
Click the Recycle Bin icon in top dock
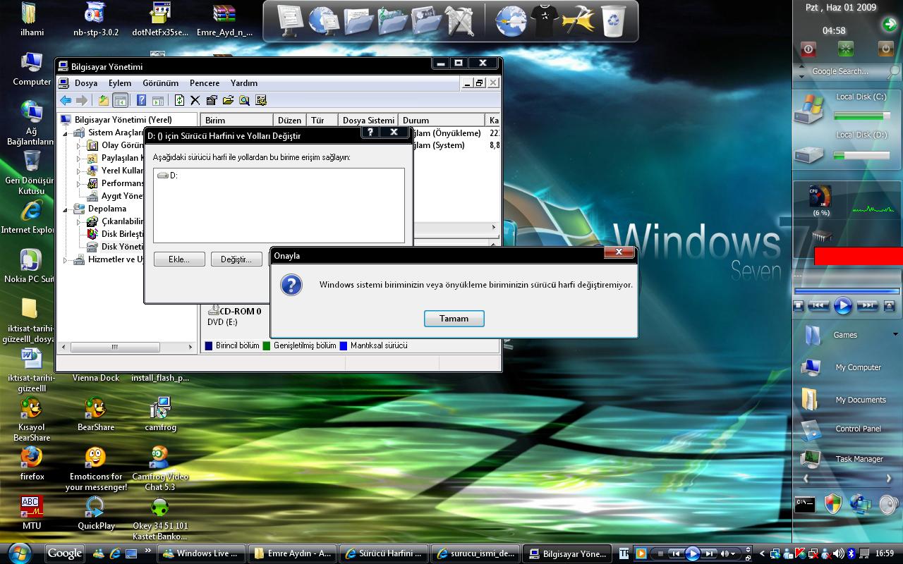(613, 21)
